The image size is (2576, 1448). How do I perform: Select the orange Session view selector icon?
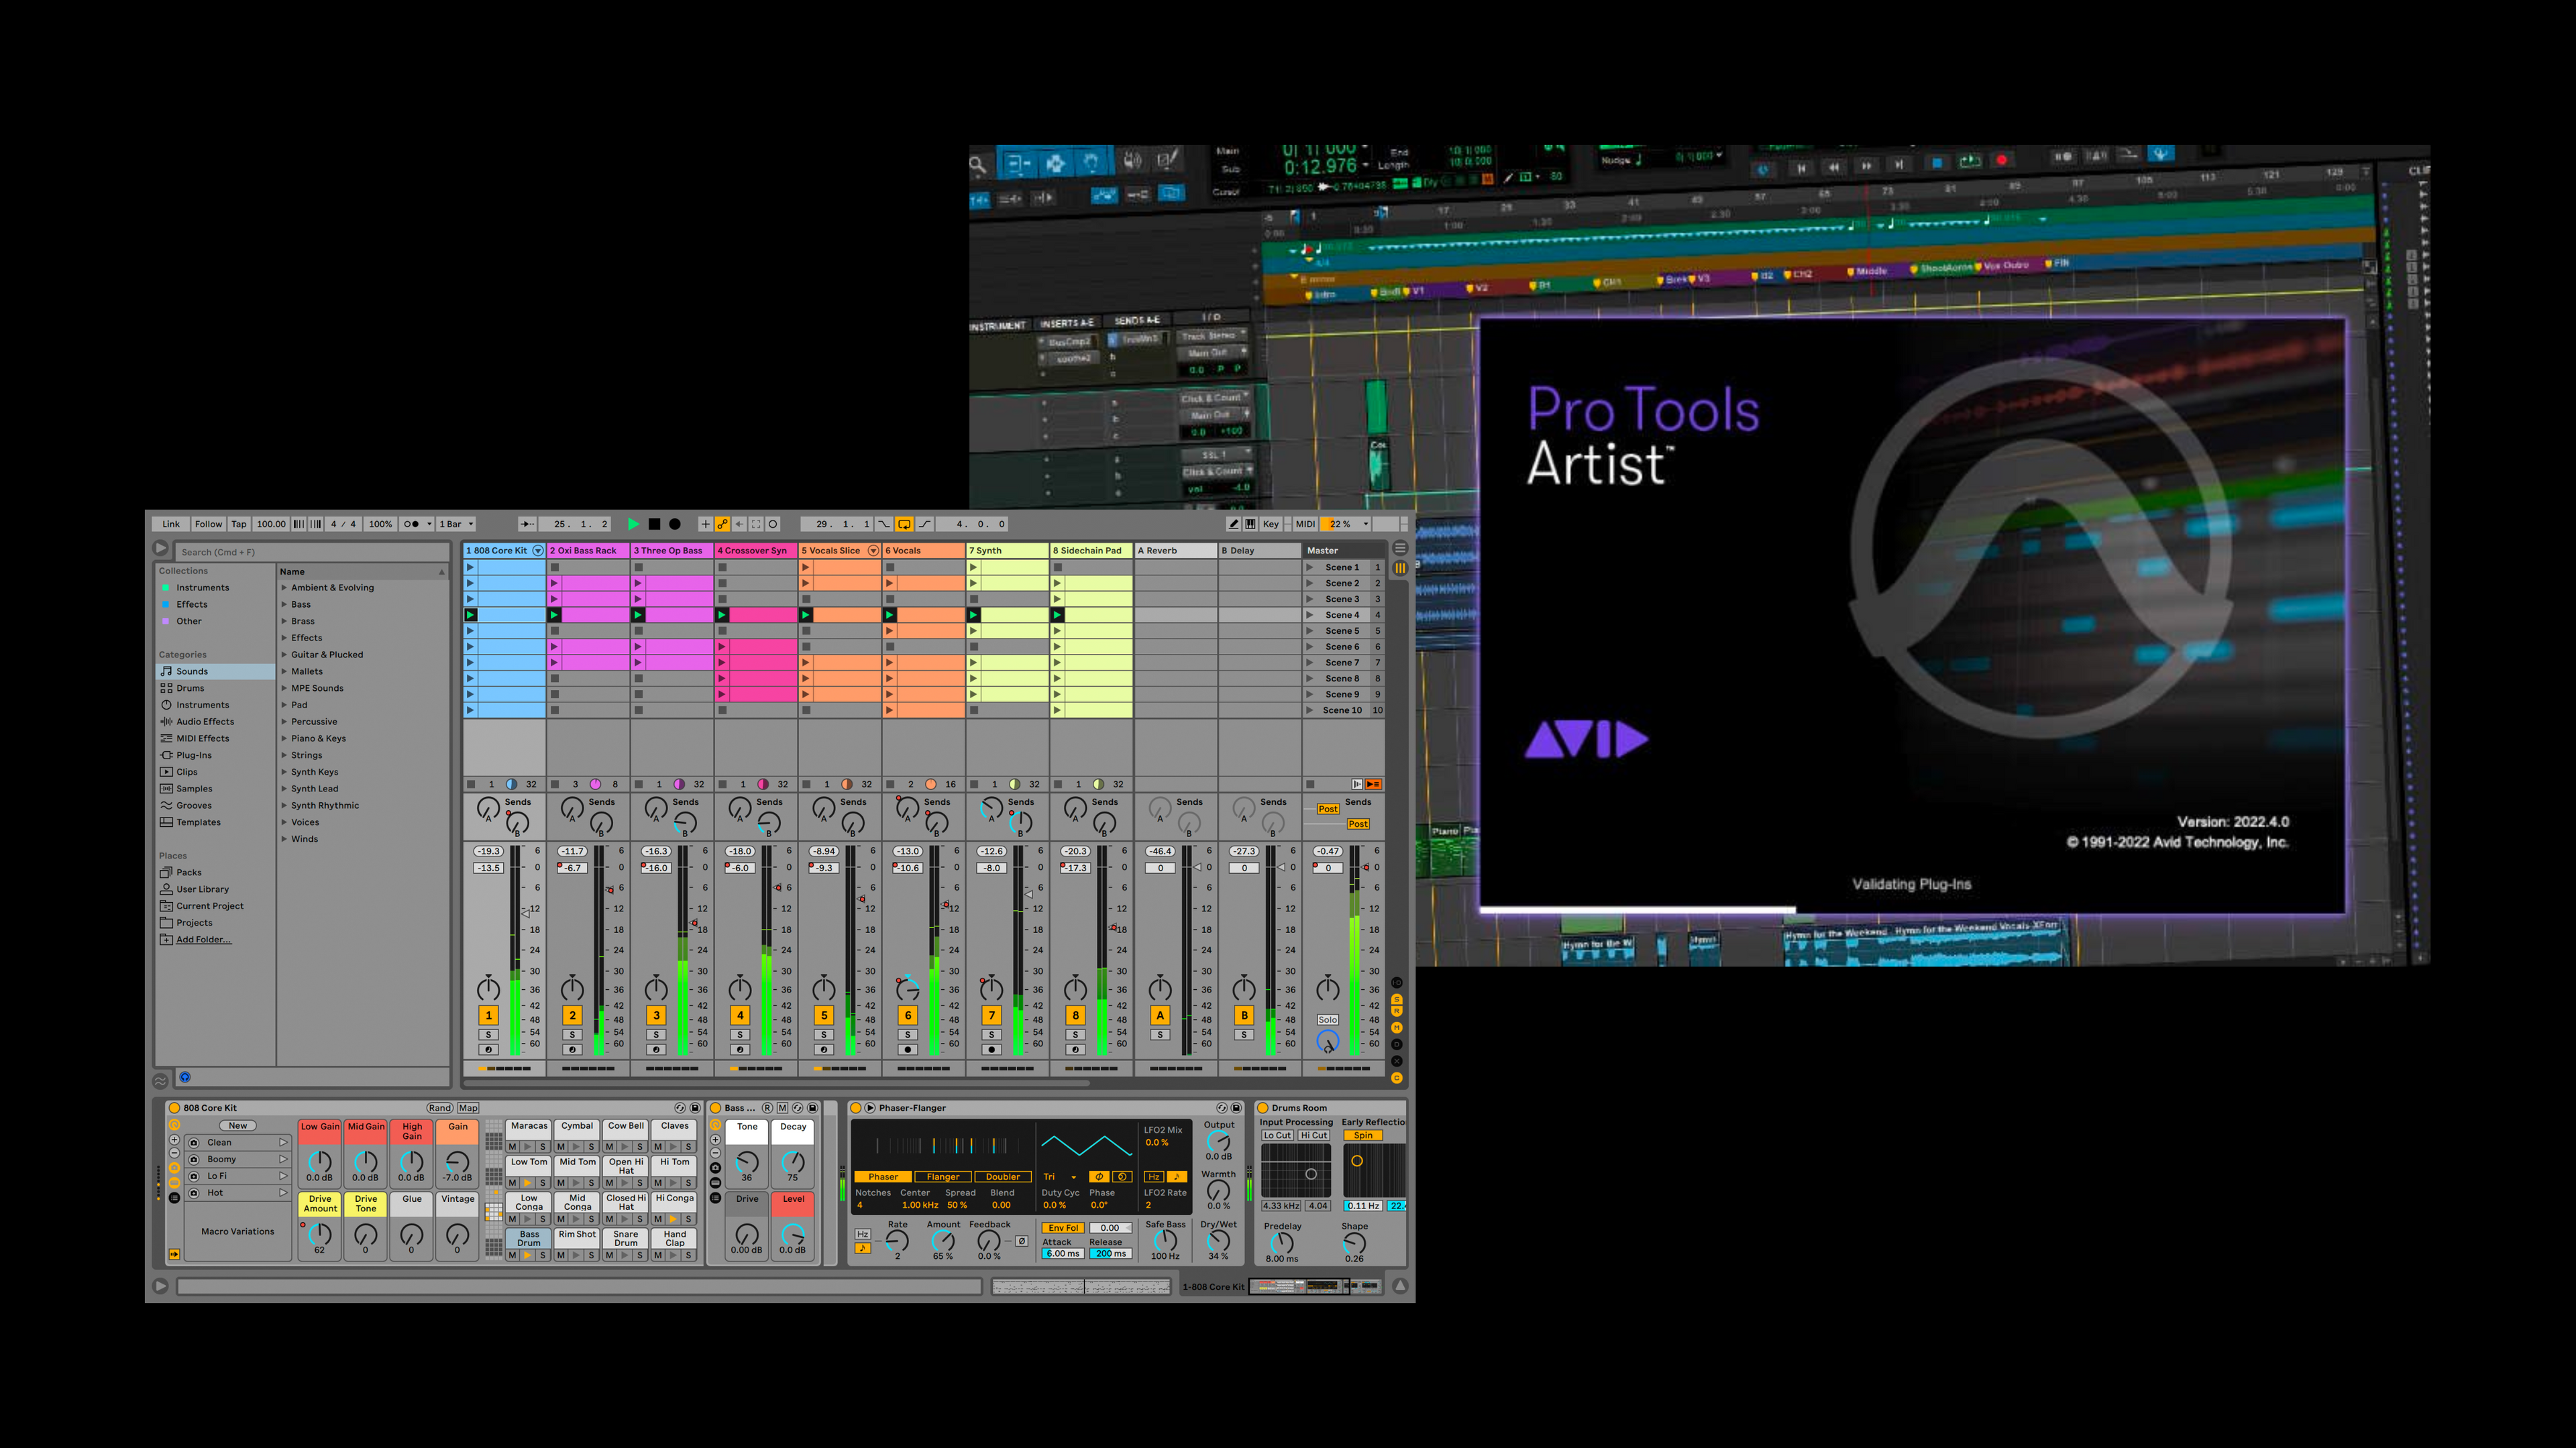coord(1400,568)
